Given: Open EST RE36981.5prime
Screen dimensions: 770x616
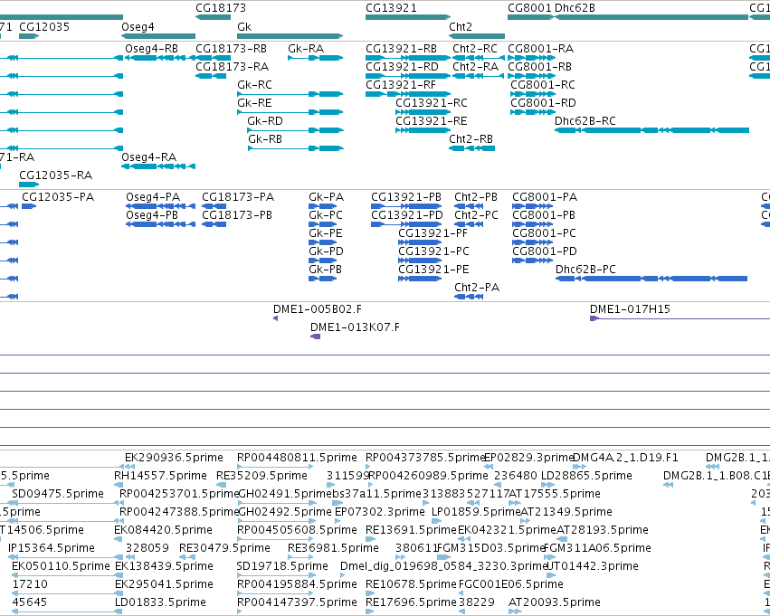Looking at the screenshot, I should click(300, 557).
